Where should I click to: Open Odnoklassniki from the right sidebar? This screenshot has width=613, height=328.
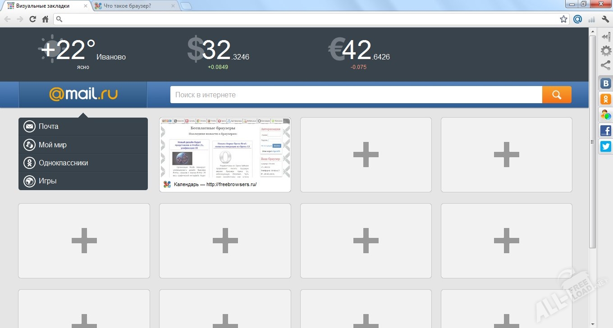[x=606, y=99]
